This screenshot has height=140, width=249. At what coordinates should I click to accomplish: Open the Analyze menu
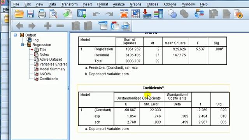point(119,4)
